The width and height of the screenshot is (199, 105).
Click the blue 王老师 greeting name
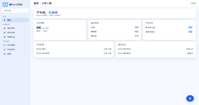click(x=53, y=12)
